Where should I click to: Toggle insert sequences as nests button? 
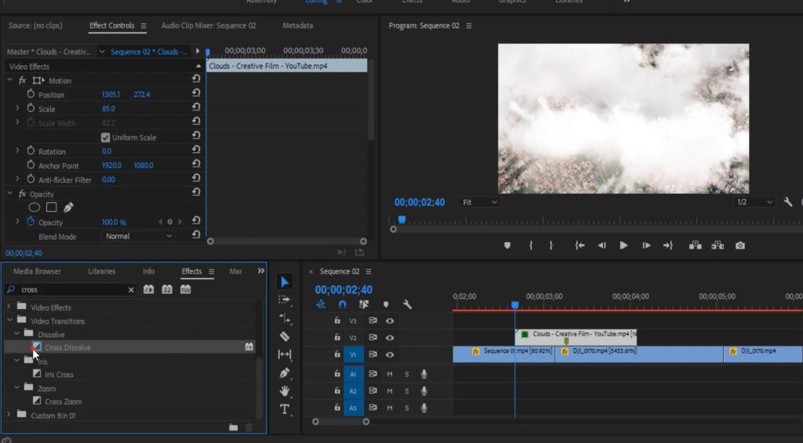(321, 304)
